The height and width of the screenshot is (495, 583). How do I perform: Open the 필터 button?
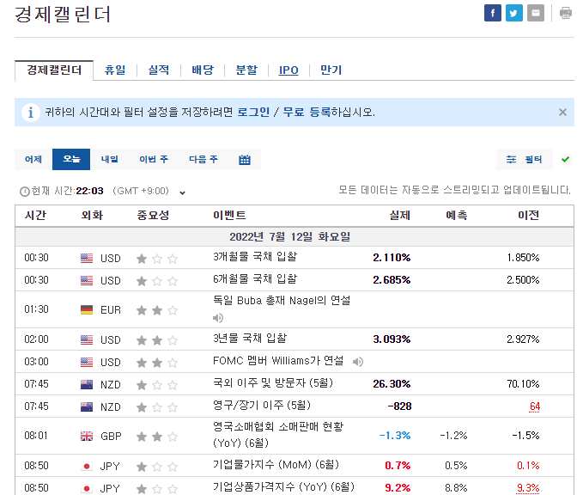coord(525,159)
